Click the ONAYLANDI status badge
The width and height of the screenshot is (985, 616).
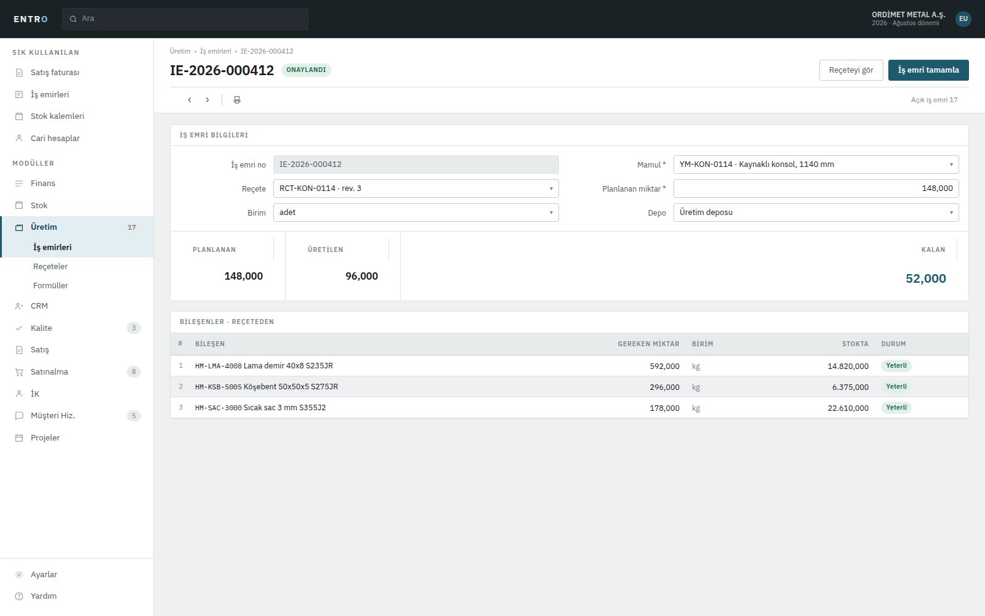pyautogui.click(x=306, y=70)
